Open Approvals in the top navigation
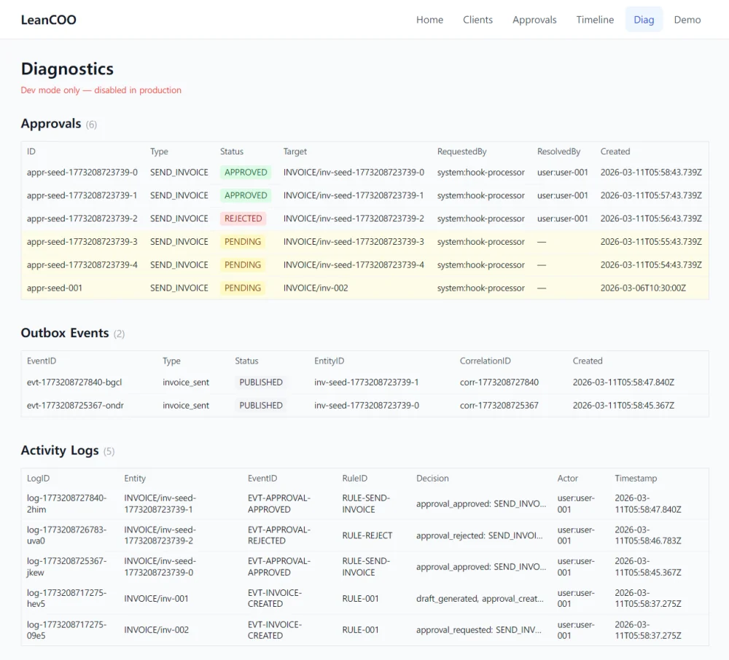Image resolution: width=729 pixels, height=660 pixels. click(534, 20)
